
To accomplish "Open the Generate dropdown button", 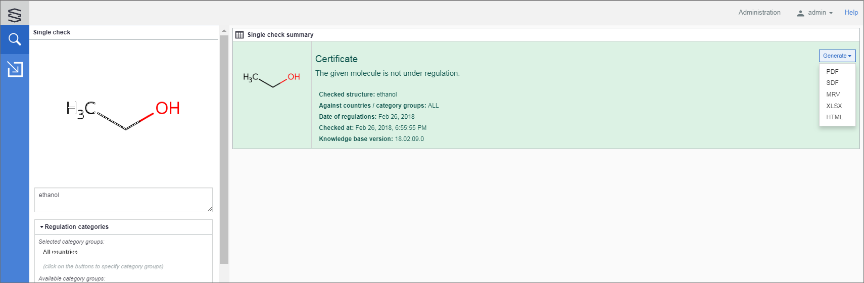I will coord(837,56).
